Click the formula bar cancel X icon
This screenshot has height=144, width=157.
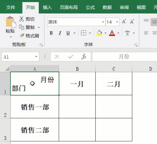tap(57, 57)
